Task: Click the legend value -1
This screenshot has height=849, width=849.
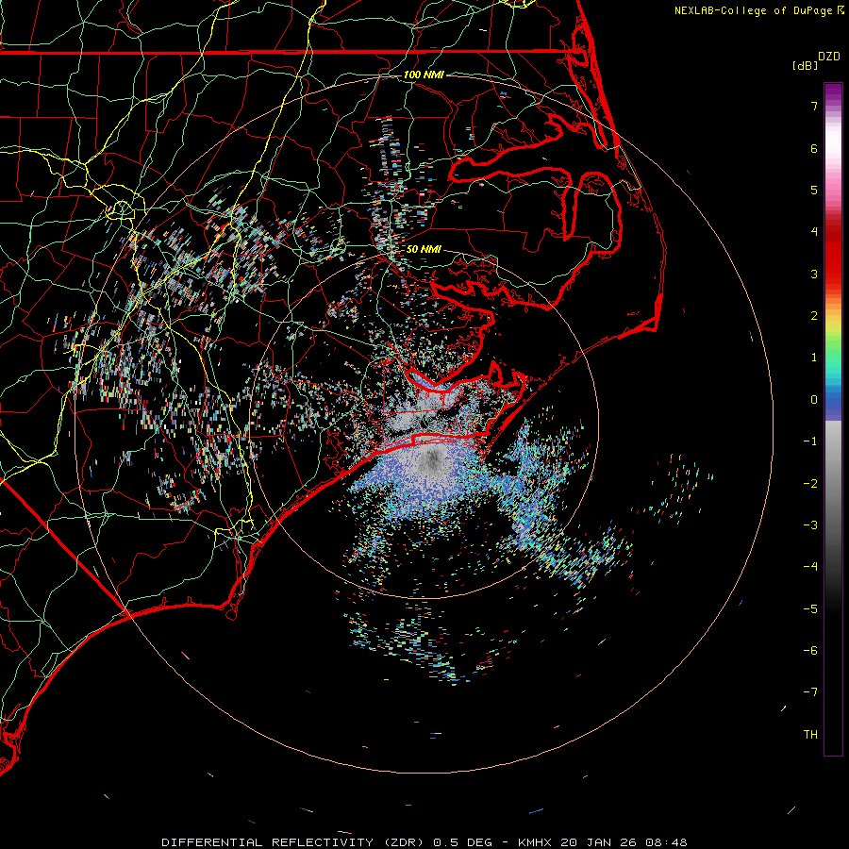Action: [810, 441]
